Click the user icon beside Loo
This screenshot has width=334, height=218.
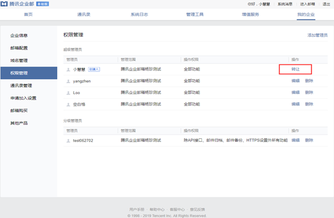[68, 93]
